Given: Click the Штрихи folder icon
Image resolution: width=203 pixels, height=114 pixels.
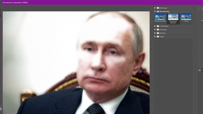Looking at the screenshot, I should coord(158,33).
